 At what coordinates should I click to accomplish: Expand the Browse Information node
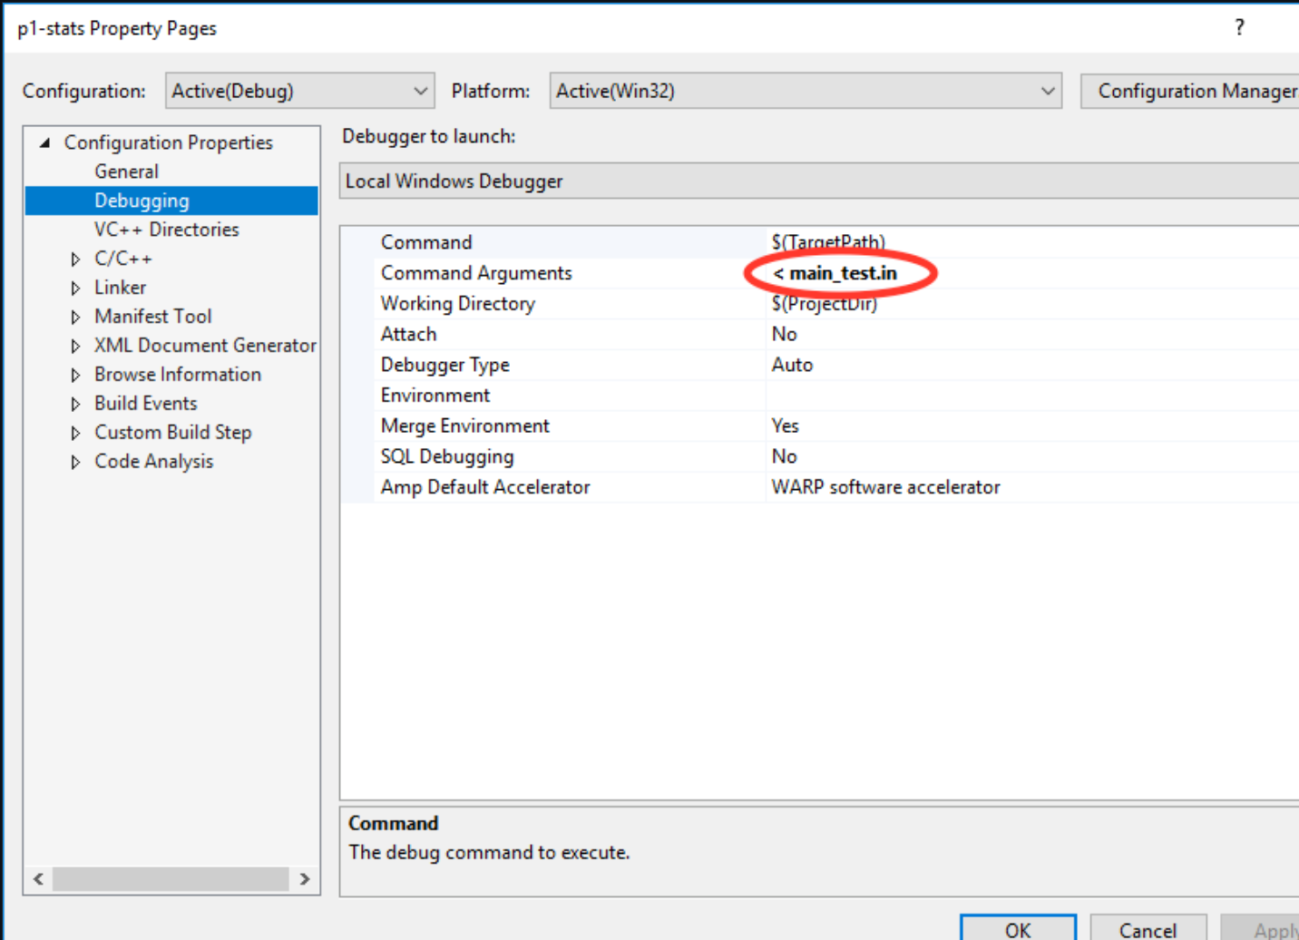coord(75,376)
